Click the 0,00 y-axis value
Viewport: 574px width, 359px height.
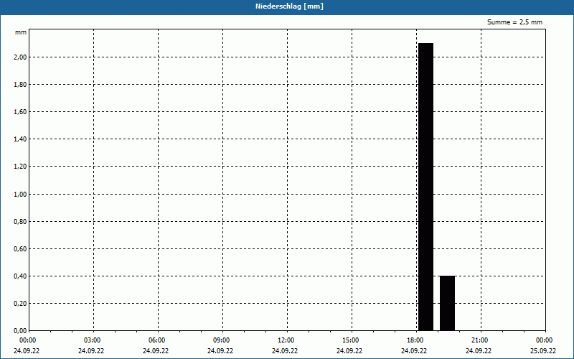[x=20, y=331]
